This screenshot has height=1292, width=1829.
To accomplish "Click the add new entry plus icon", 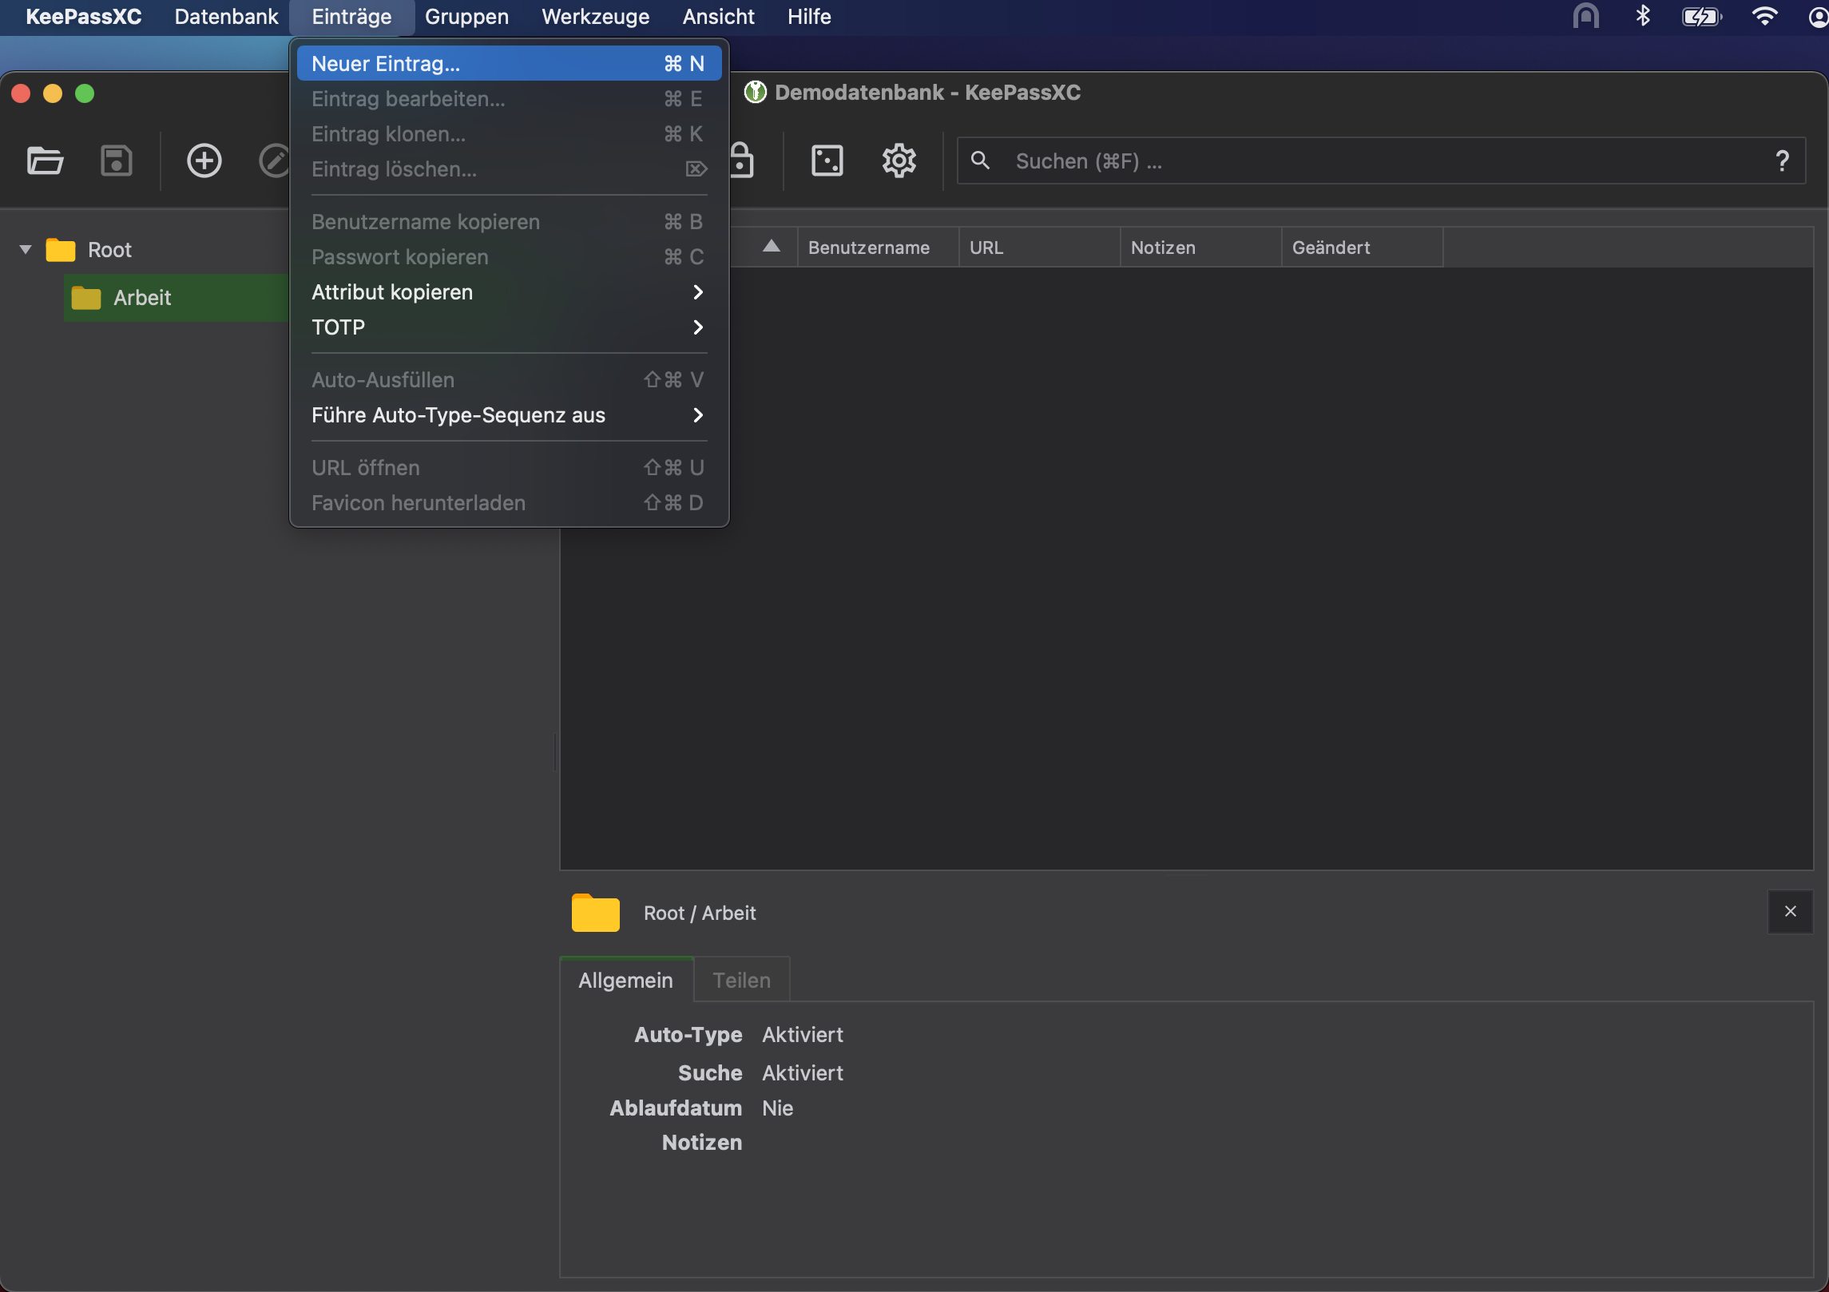I will (204, 161).
